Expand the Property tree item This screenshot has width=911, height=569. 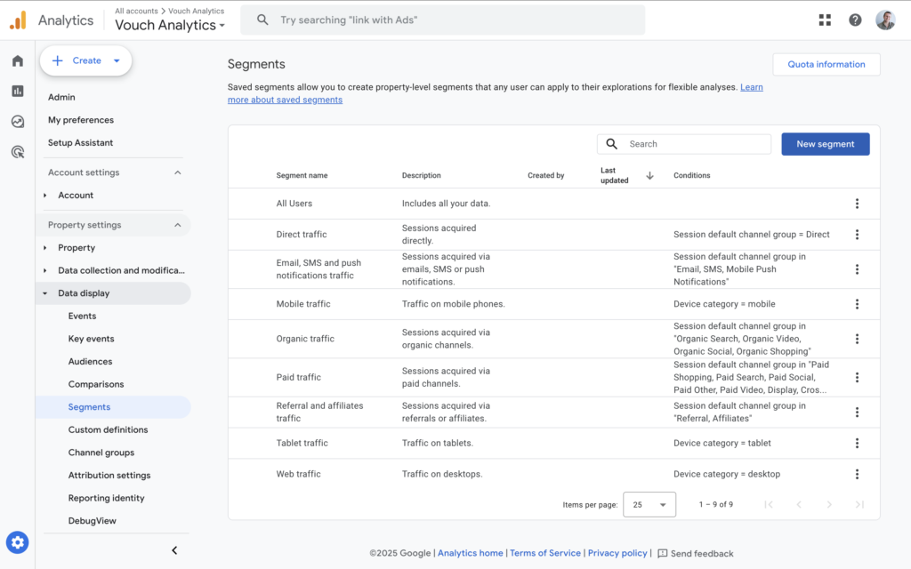[x=44, y=248]
